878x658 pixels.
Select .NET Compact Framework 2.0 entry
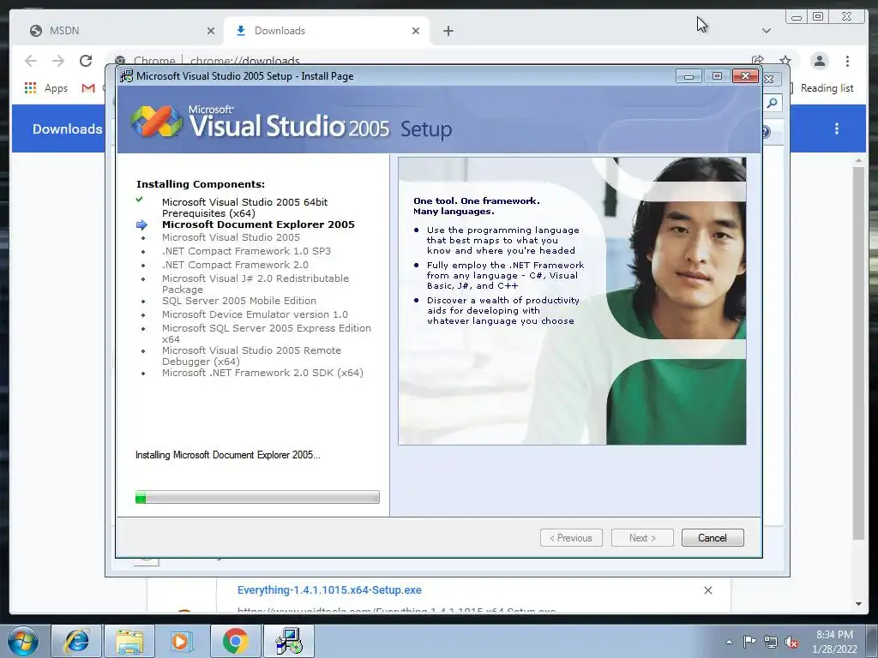click(235, 265)
